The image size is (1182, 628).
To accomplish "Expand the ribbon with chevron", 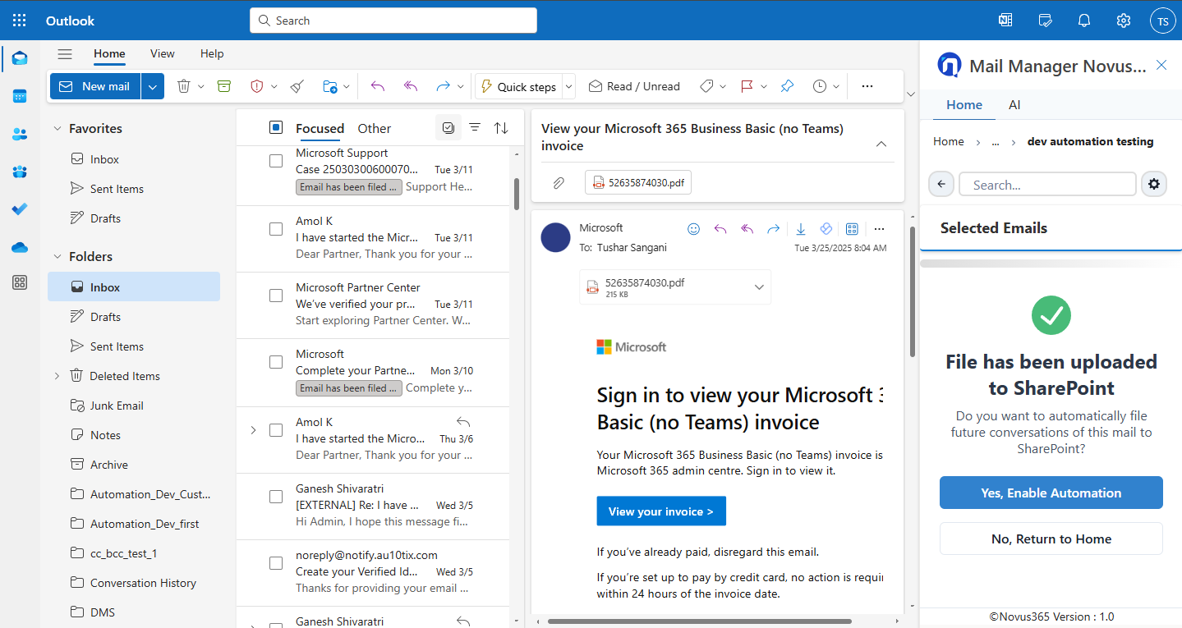I will point(909,94).
